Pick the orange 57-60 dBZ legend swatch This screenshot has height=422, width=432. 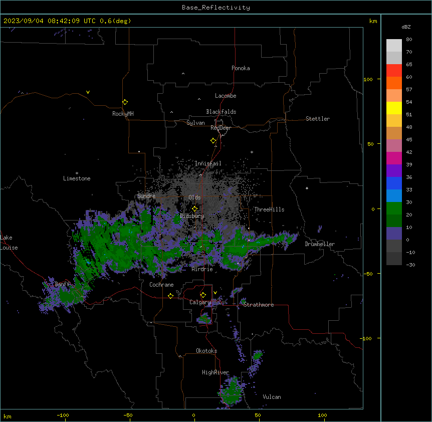(x=394, y=83)
